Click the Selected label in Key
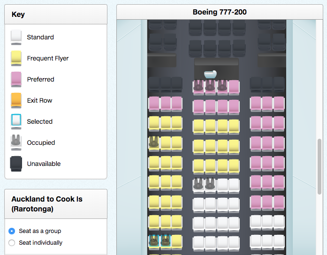The height and width of the screenshot is (255, 327). point(40,121)
